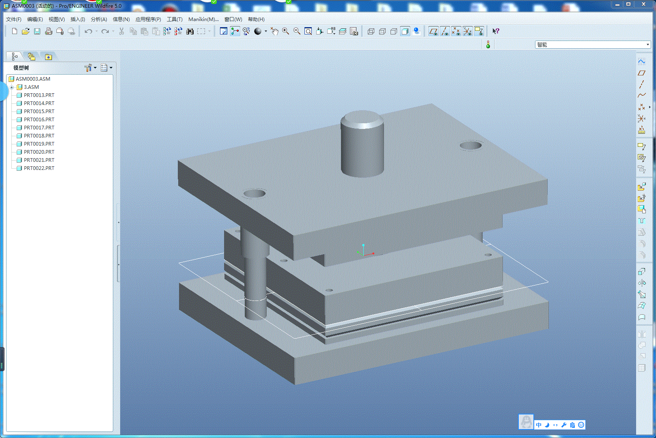This screenshot has width=656, height=438.
Task: Open the Analysis (分析) menu
Action: point(99,19)
